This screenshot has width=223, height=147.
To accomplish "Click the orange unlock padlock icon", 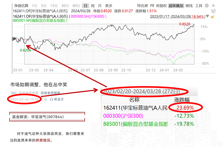I will 213,17.
